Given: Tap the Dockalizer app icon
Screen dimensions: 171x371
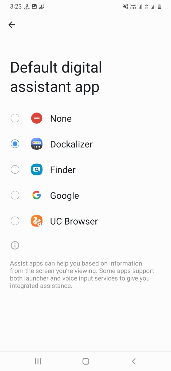Looking at the screenshot, I should point(37,144).
